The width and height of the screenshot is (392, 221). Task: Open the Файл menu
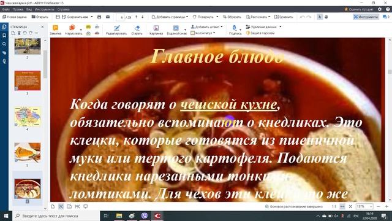(x=6, y=9)
